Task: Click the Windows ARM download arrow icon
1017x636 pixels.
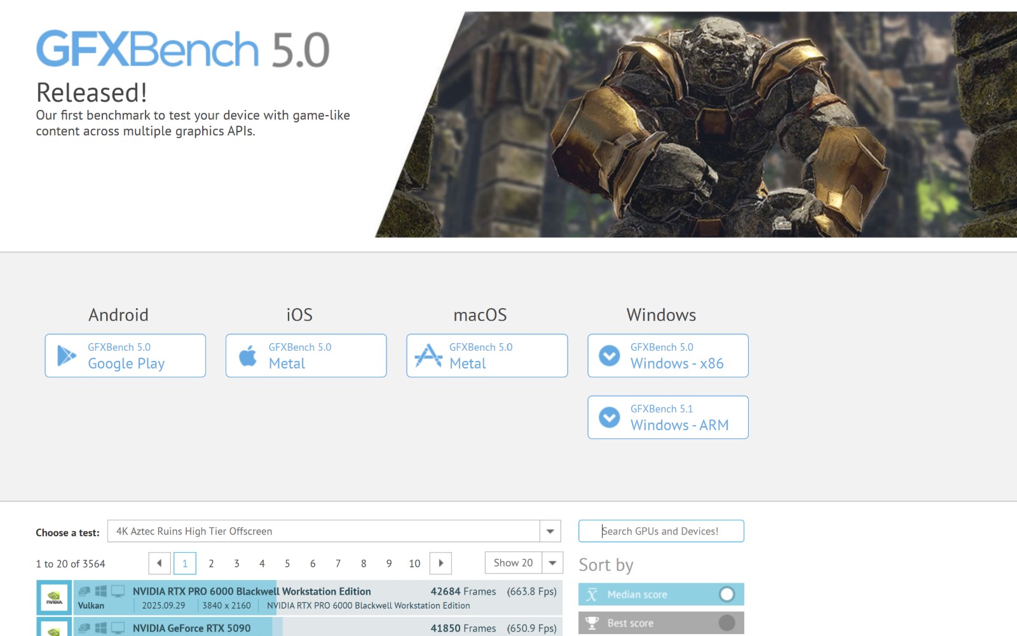Action: click(x=610, y=417)
